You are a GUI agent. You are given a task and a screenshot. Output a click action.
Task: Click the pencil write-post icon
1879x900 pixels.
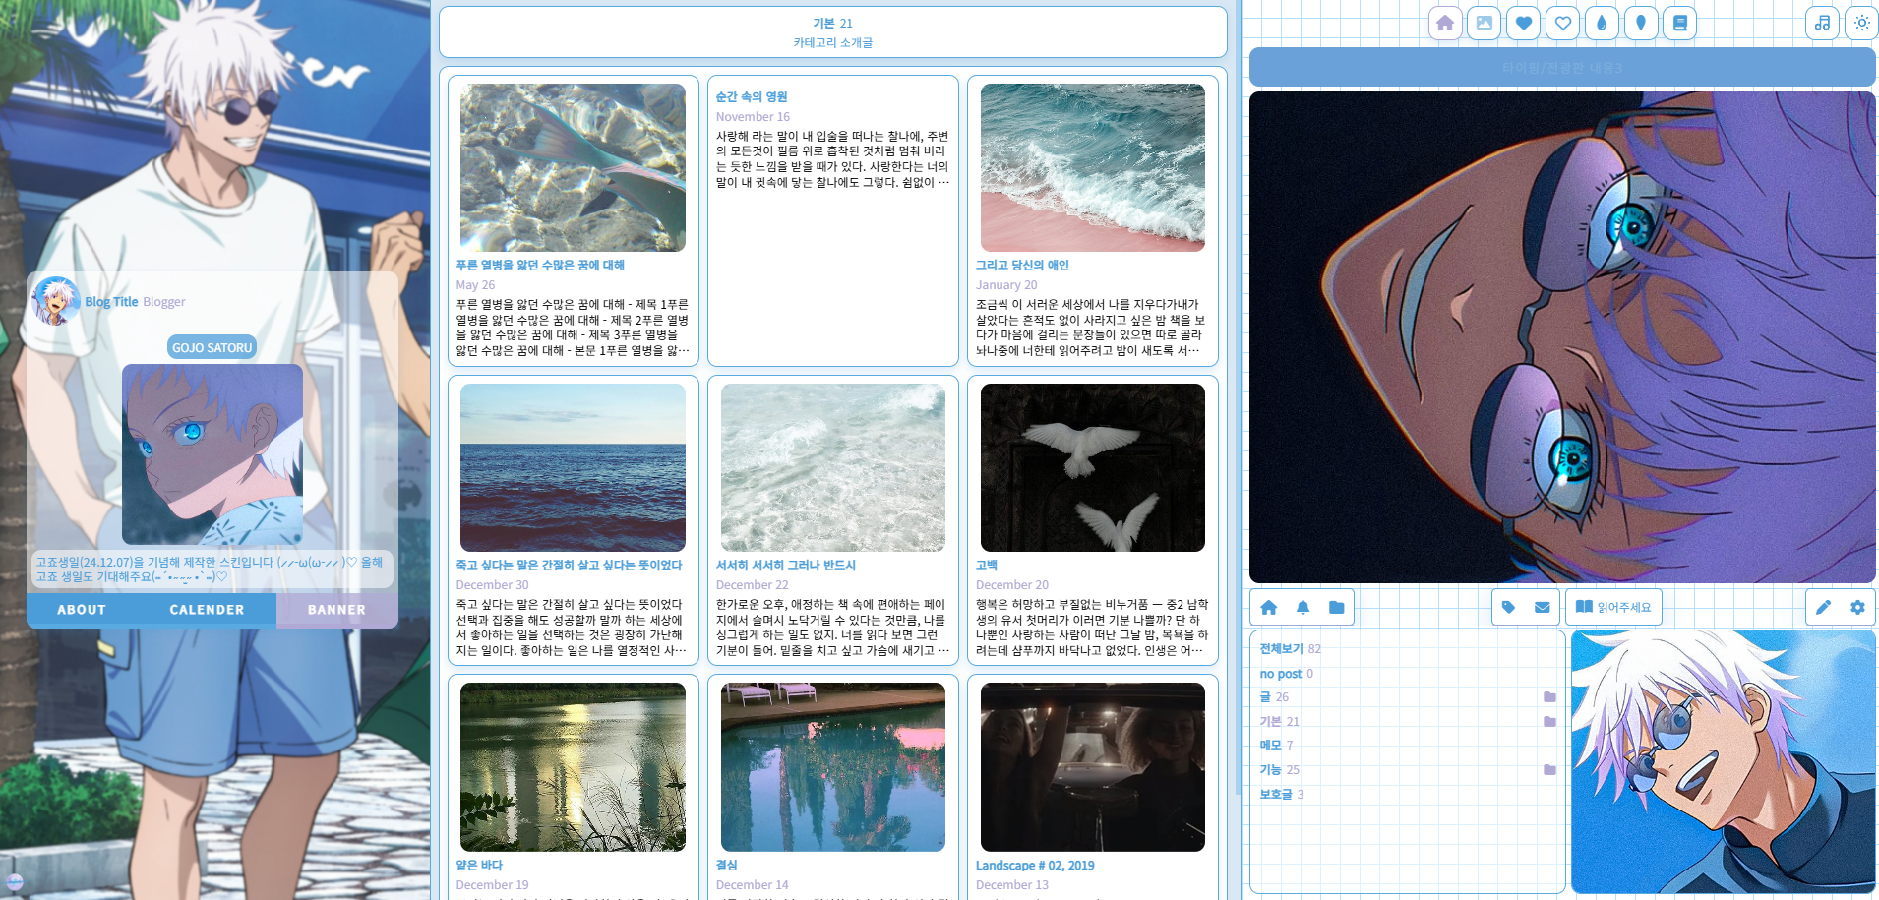[1823, 608]
